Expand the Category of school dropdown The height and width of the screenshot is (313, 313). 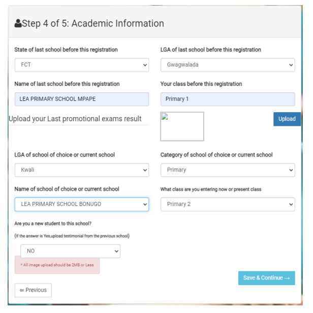(227, 170)
